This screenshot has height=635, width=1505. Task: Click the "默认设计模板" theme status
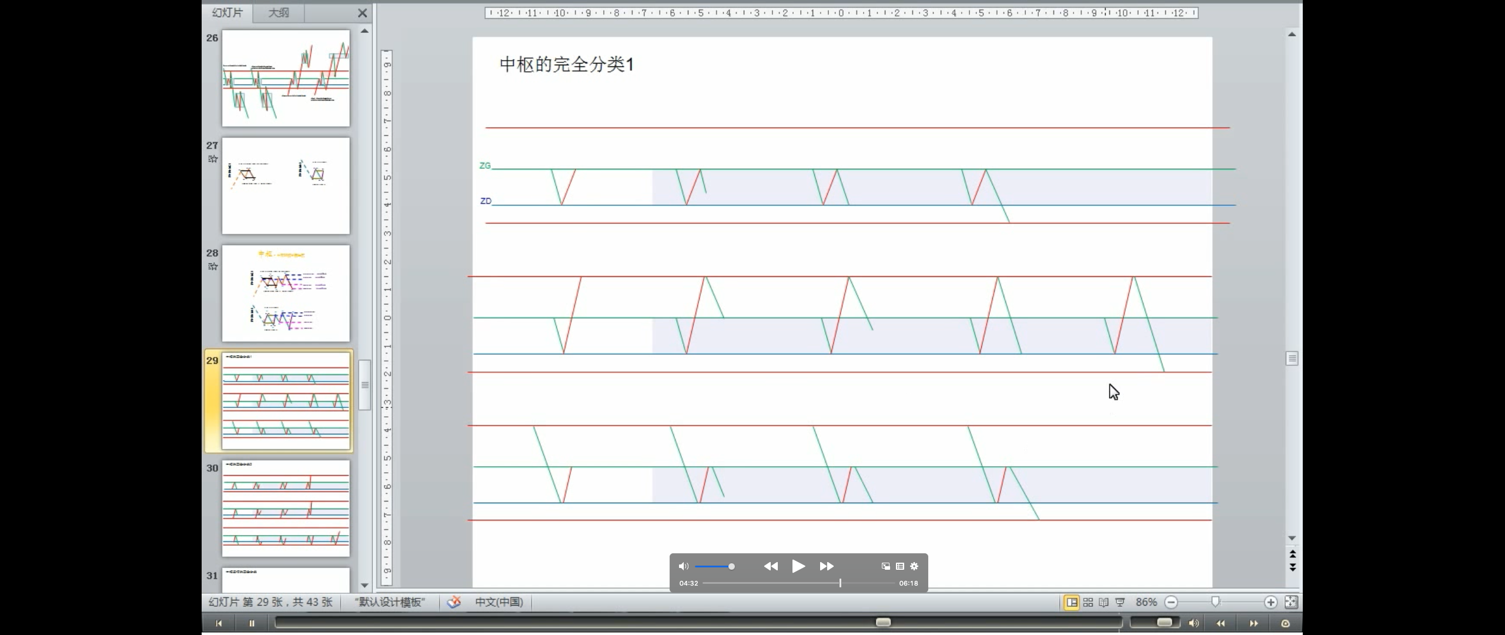(390, 602)
